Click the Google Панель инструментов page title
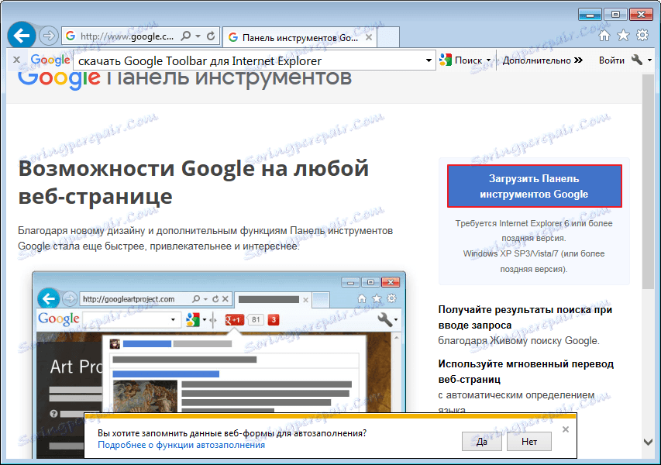Screen dimensions: 661x465 pos(184,79)
